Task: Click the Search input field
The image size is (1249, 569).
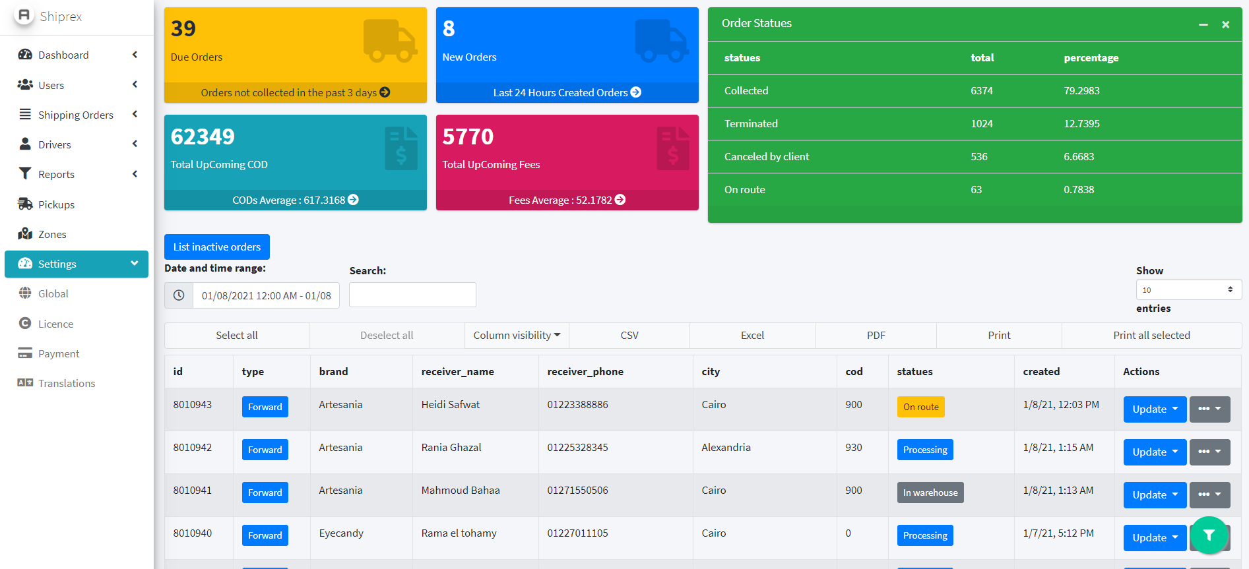Action: [412, 295]
